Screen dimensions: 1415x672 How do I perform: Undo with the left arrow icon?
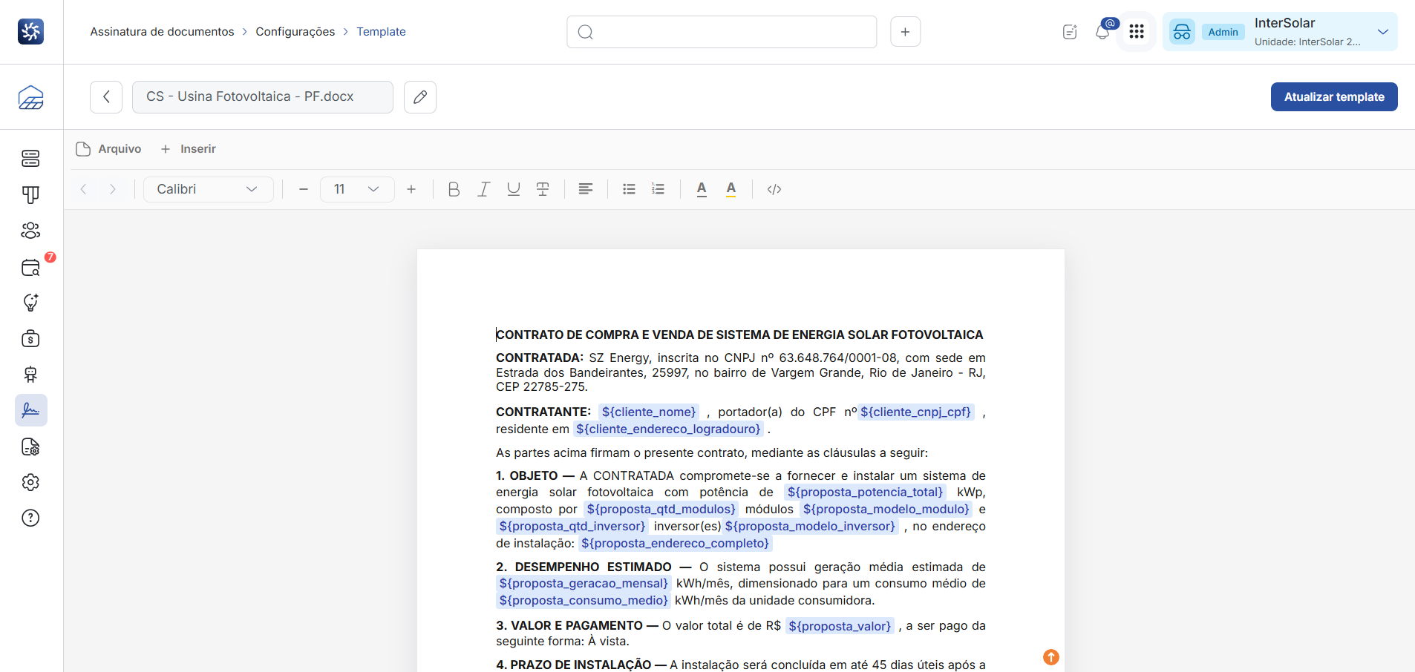(84, 189)
